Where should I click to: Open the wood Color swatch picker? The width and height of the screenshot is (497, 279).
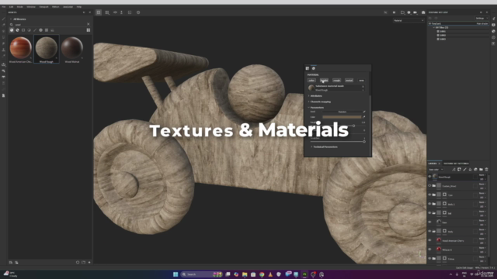tap(342, 117)
